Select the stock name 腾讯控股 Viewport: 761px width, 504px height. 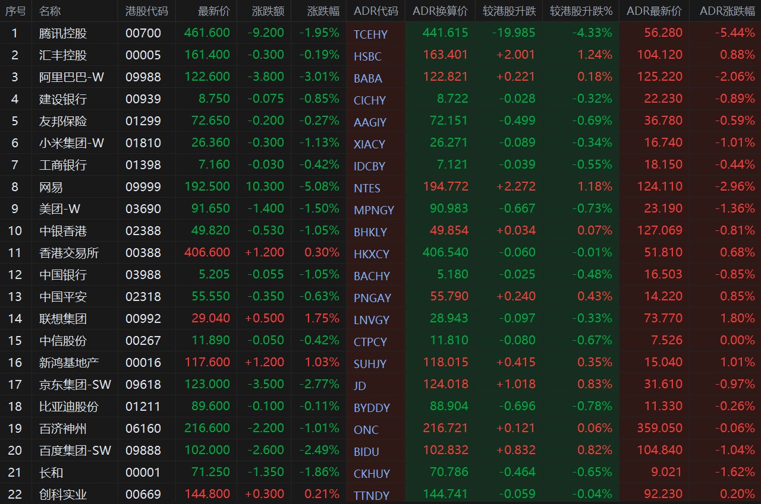pyautogui.click(x=63, y=33)
